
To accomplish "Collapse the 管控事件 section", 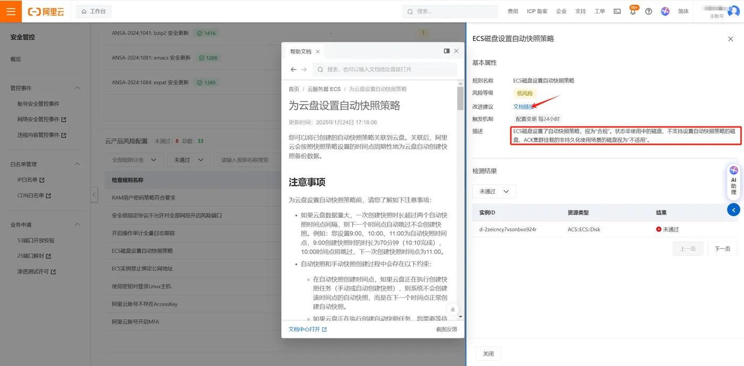I will click(x=77, y=88).
